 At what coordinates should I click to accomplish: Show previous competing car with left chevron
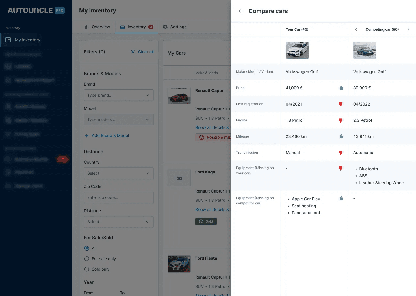click(356, 29)
